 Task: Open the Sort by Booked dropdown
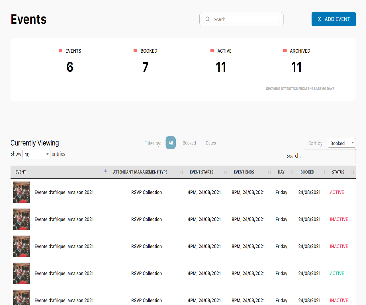point(342,143)
